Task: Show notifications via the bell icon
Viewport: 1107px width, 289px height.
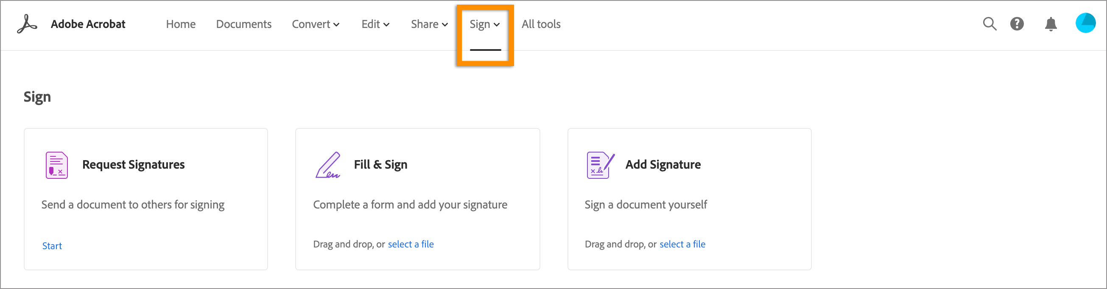Action: click(1051, 24)
